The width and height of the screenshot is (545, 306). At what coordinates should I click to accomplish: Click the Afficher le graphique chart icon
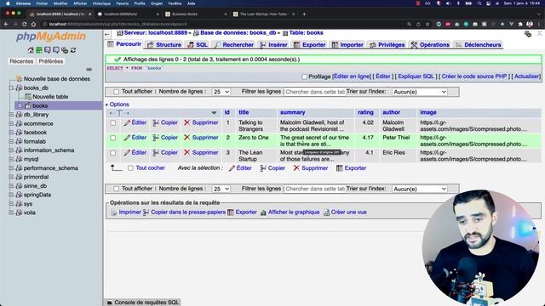263,212
